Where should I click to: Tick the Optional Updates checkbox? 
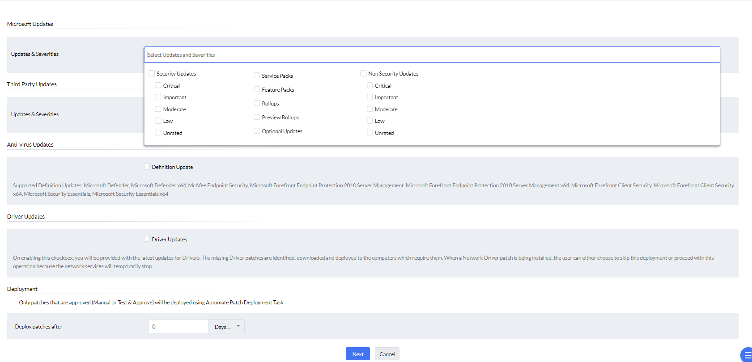pos(257,131)
